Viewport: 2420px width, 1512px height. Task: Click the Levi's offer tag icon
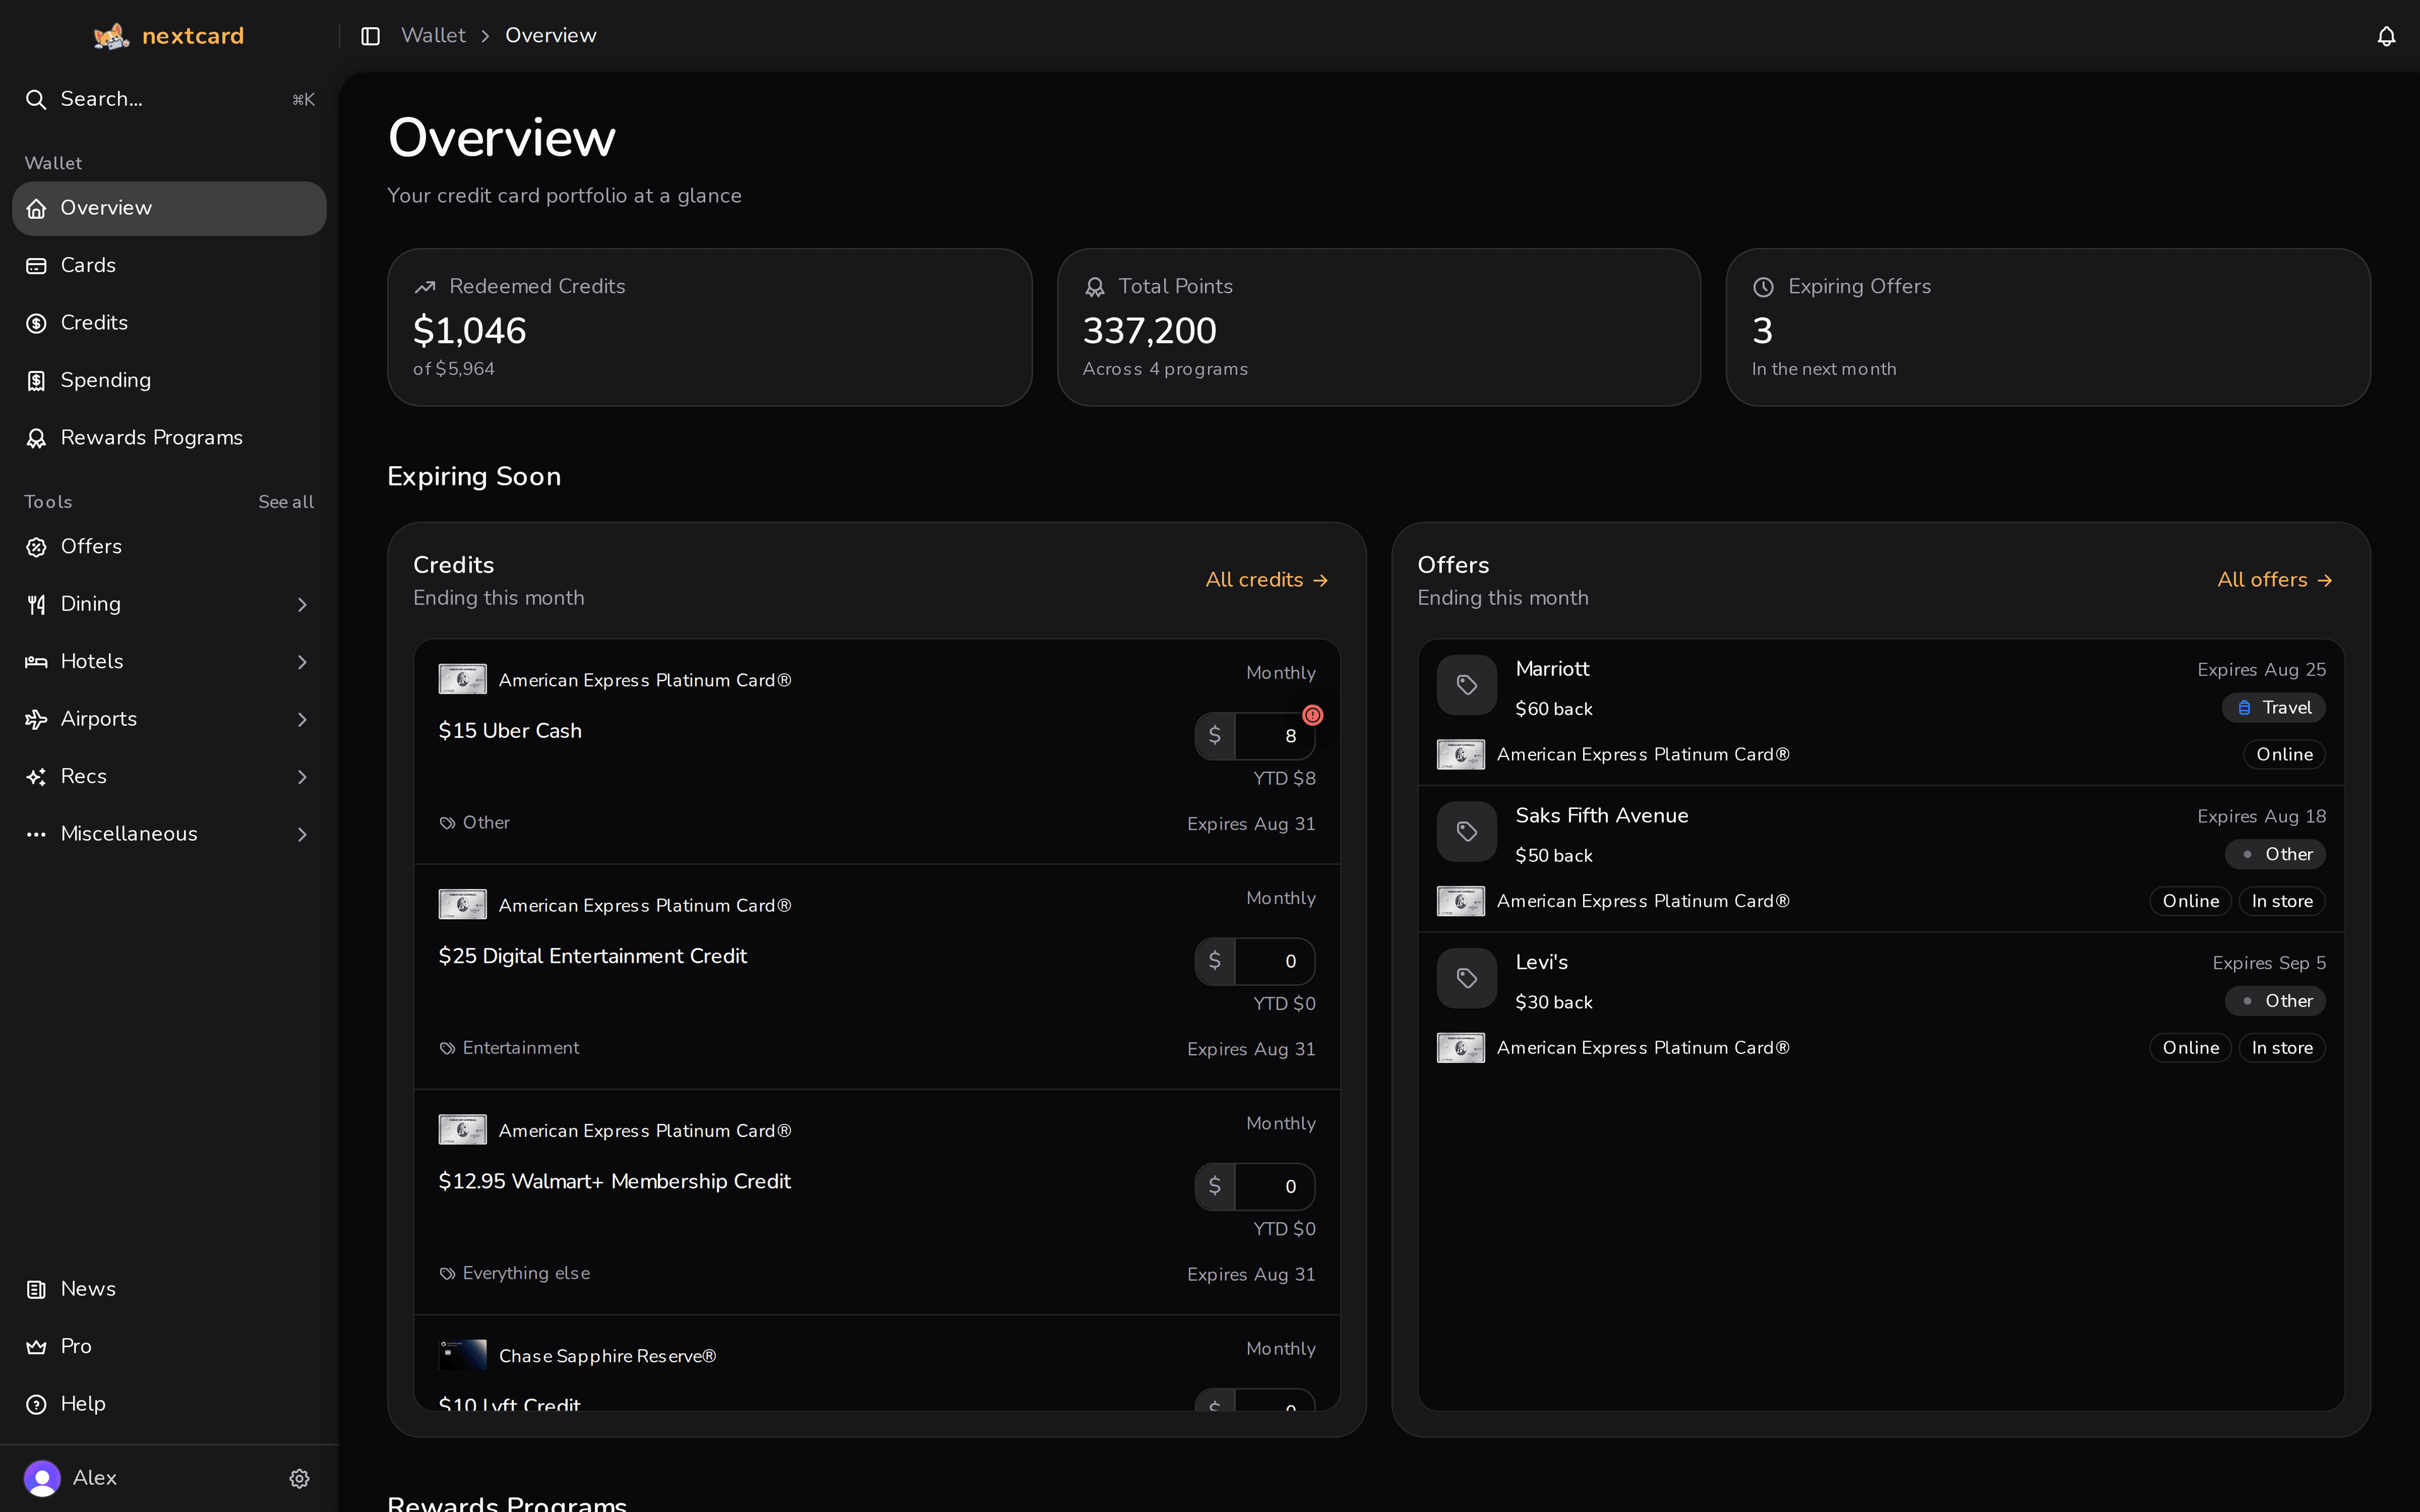[1467, 978]
